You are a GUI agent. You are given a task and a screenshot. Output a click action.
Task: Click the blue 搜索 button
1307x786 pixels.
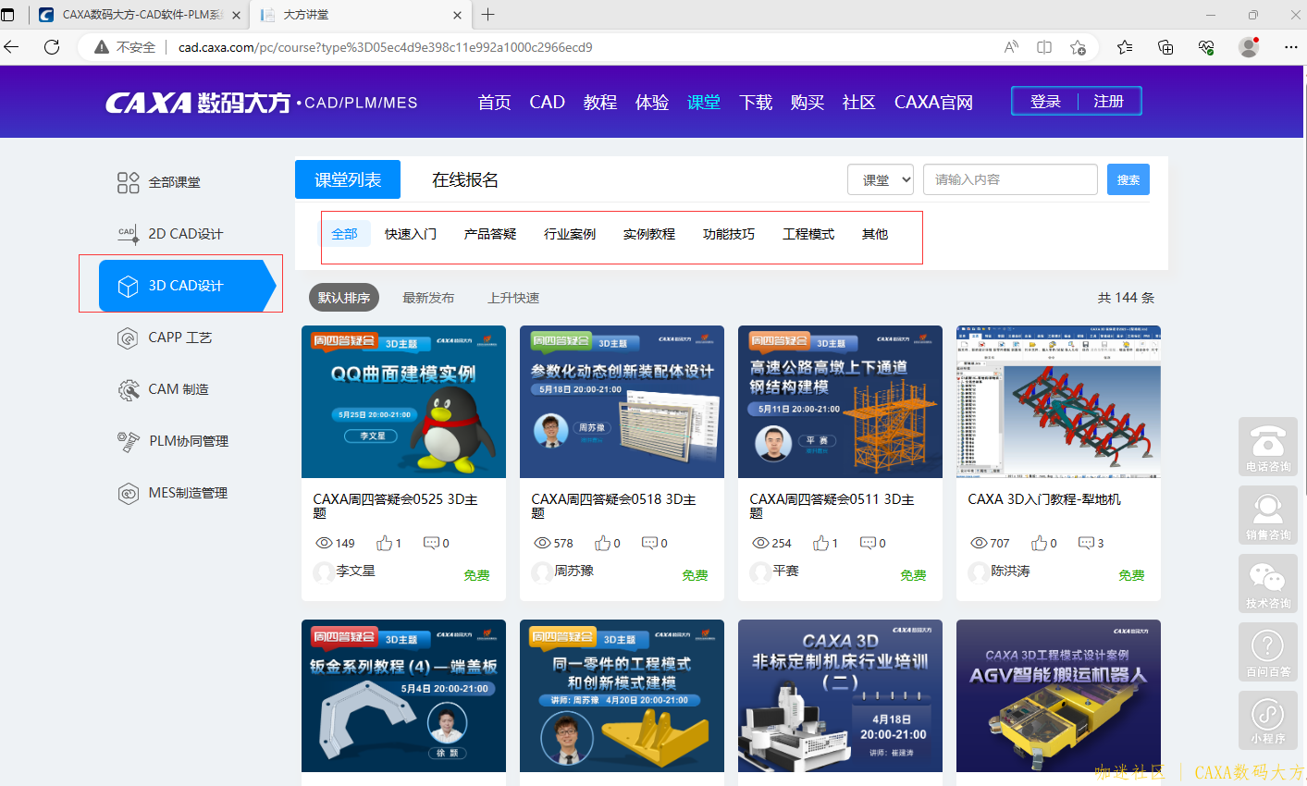pos(1128,179)
